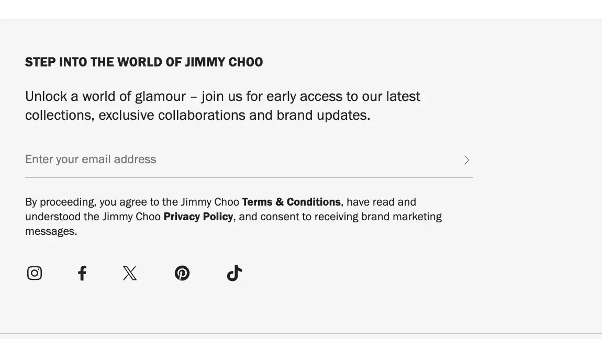Open Jimmy Choo's Instagram page

click(x=34, y=273)
